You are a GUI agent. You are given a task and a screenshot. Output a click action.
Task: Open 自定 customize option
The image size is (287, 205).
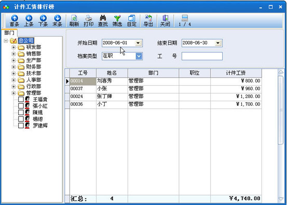pyautogui.click(x=132, y=21)
